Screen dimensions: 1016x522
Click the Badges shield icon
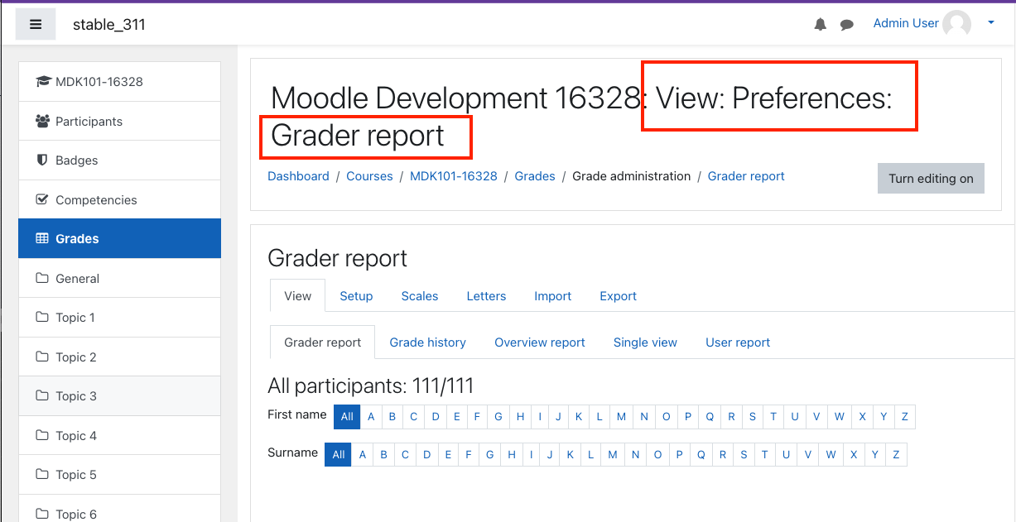coord(42,160)
